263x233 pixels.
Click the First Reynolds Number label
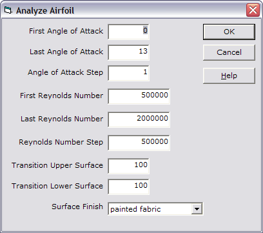pos(62,96)
